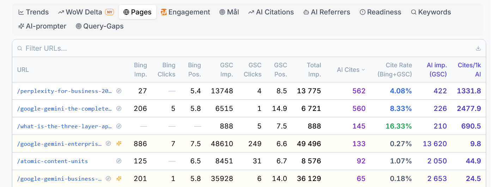Click the 562 AI Cites value
The image size is (491, 187).
359,91
